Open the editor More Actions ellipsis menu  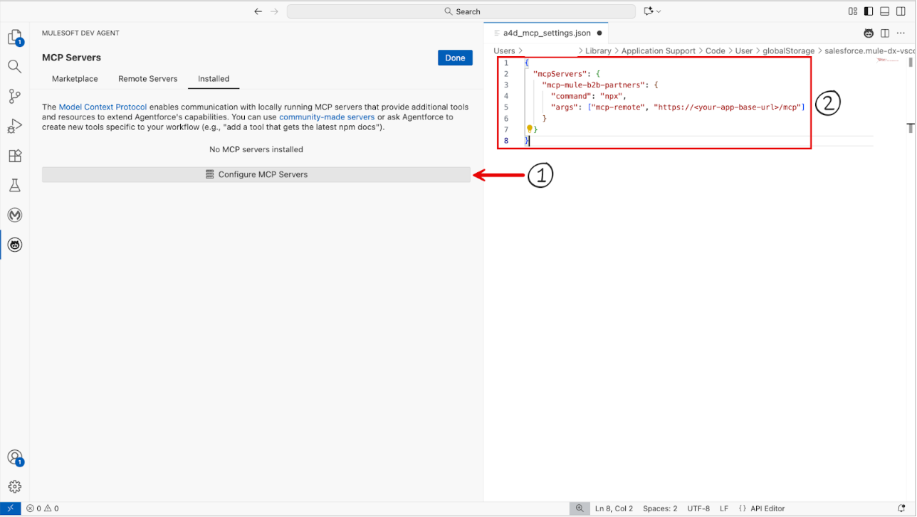click(901, 33)
